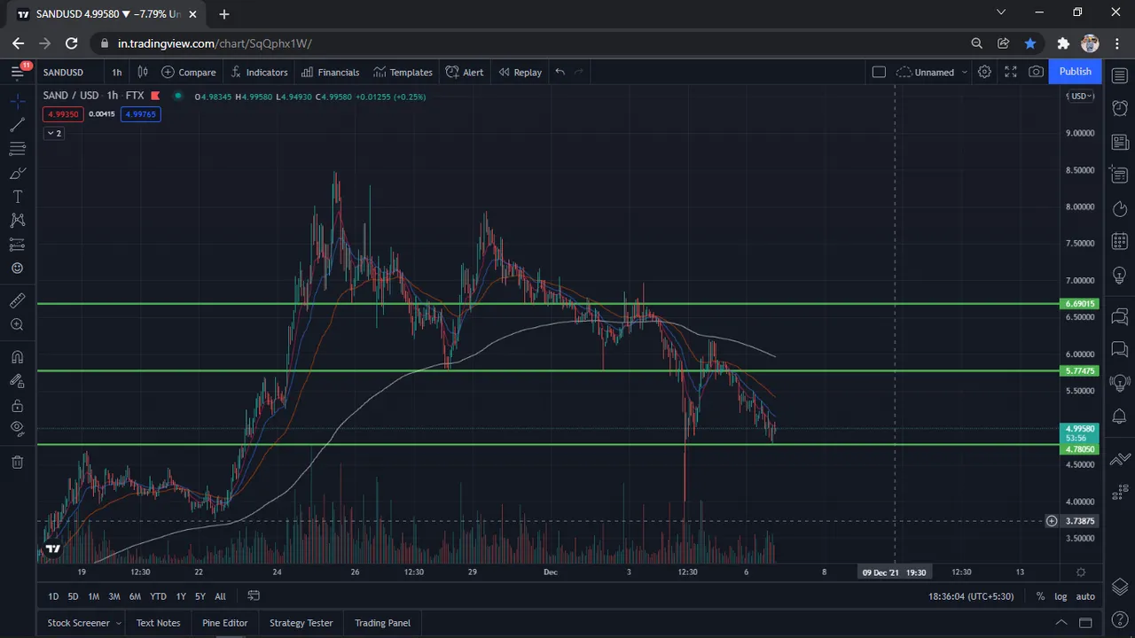Open the Trading Panel tab

[x=382, y=623]
